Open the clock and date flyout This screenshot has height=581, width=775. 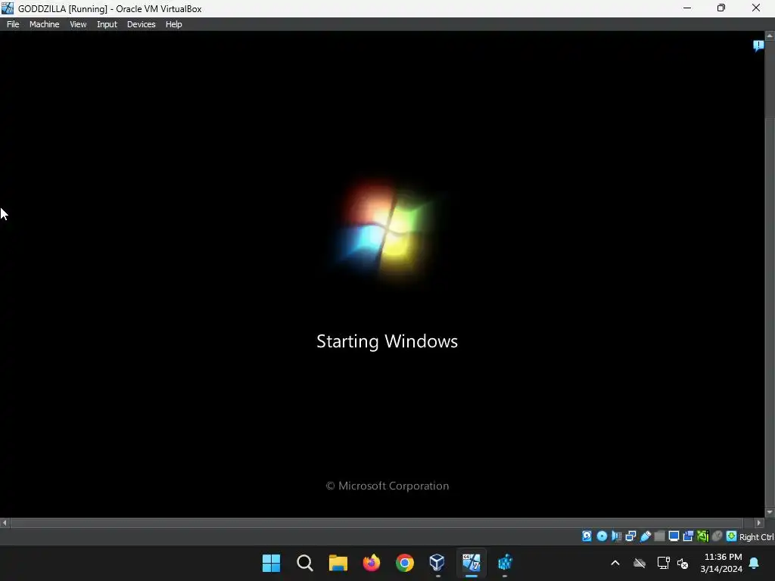[721, 563]
